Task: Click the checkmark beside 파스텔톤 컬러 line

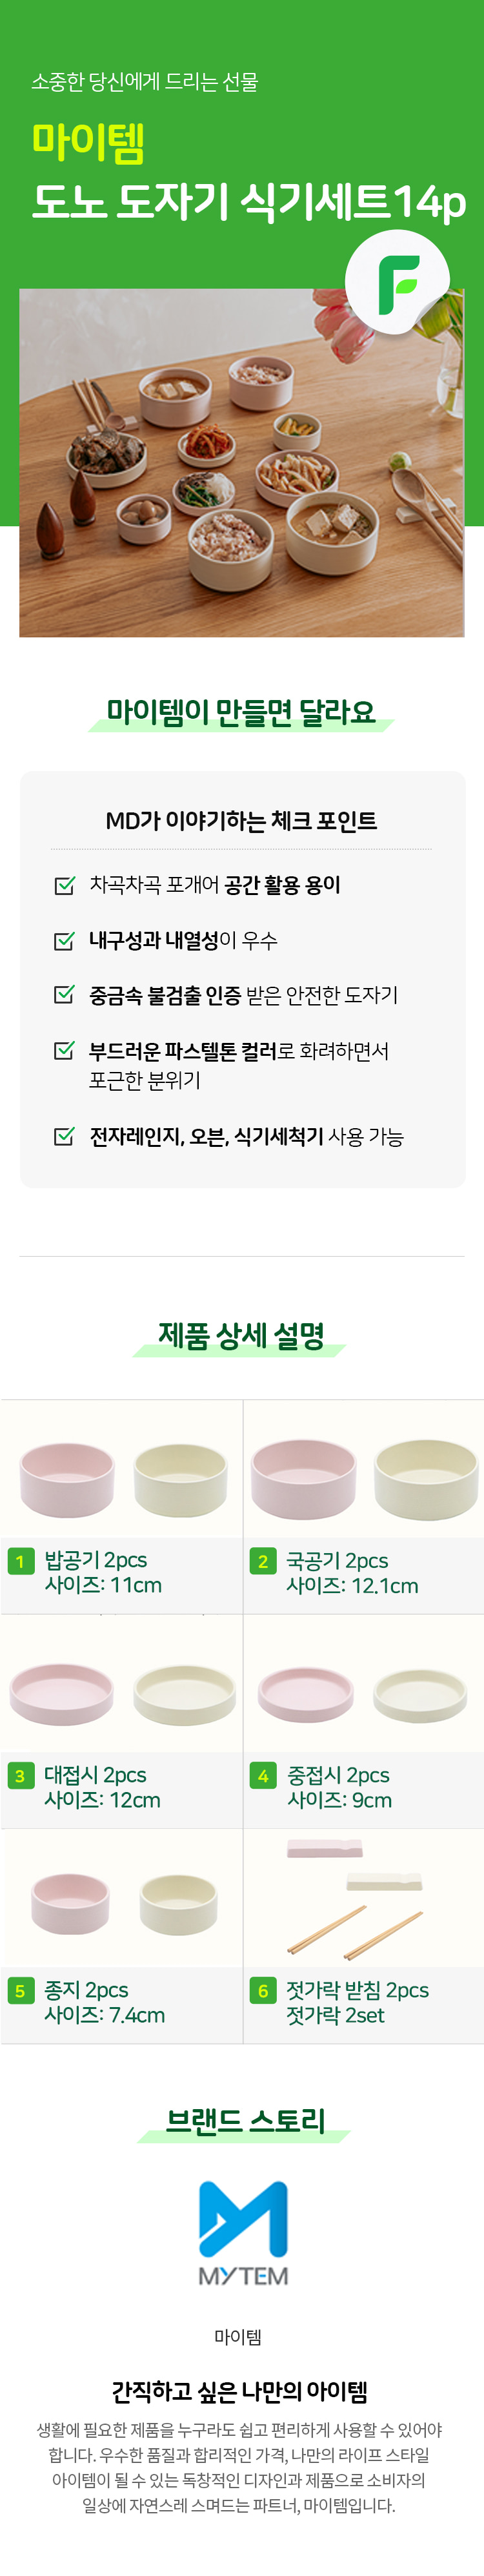Action: pyautogui.click(x=64, y=1050)
